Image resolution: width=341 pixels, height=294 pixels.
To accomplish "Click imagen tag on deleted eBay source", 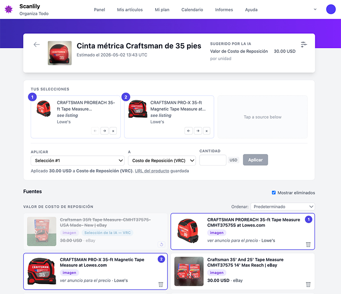I will 69,233.
